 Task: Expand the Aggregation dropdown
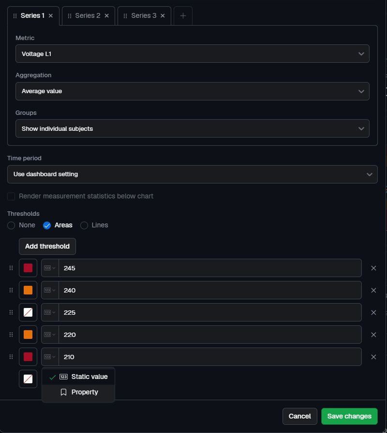click(192, 91)
